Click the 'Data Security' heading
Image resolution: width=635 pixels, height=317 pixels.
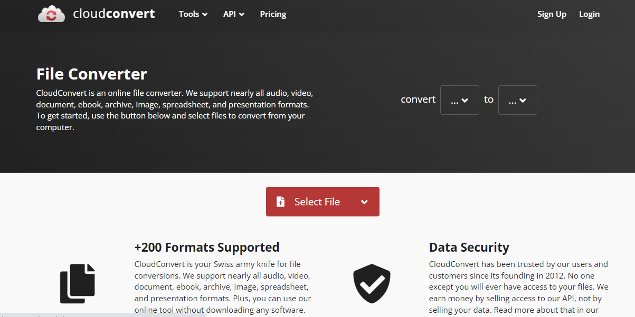[469, 247]
